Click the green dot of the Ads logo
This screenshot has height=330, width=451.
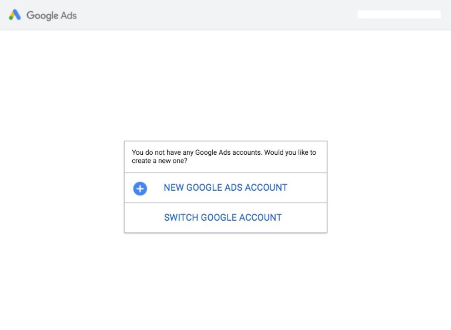point(11,18)
